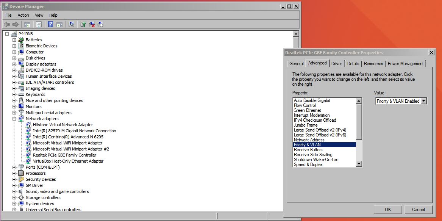Switch to the Details tab

click(x=353, y=64)
